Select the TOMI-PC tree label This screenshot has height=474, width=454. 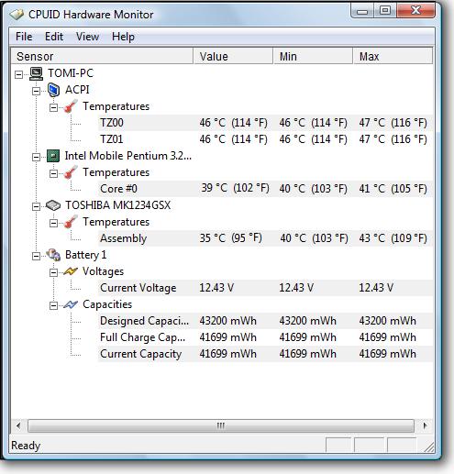pyautogui.click(x=71, y=73)
